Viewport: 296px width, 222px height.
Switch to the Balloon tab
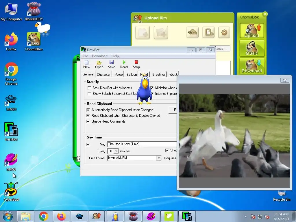click(x=132, y=75)
